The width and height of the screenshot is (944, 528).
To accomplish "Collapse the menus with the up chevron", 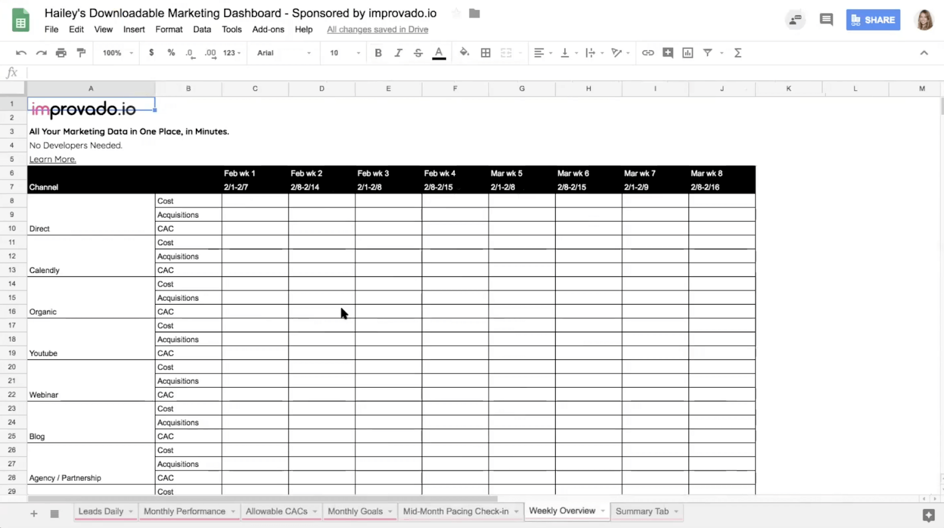I will (x=924, y=53).
